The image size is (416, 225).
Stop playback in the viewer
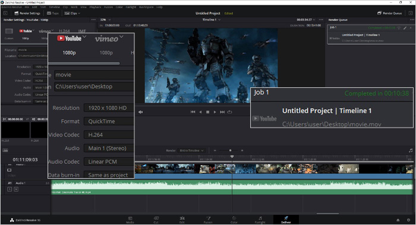(208, 112)
